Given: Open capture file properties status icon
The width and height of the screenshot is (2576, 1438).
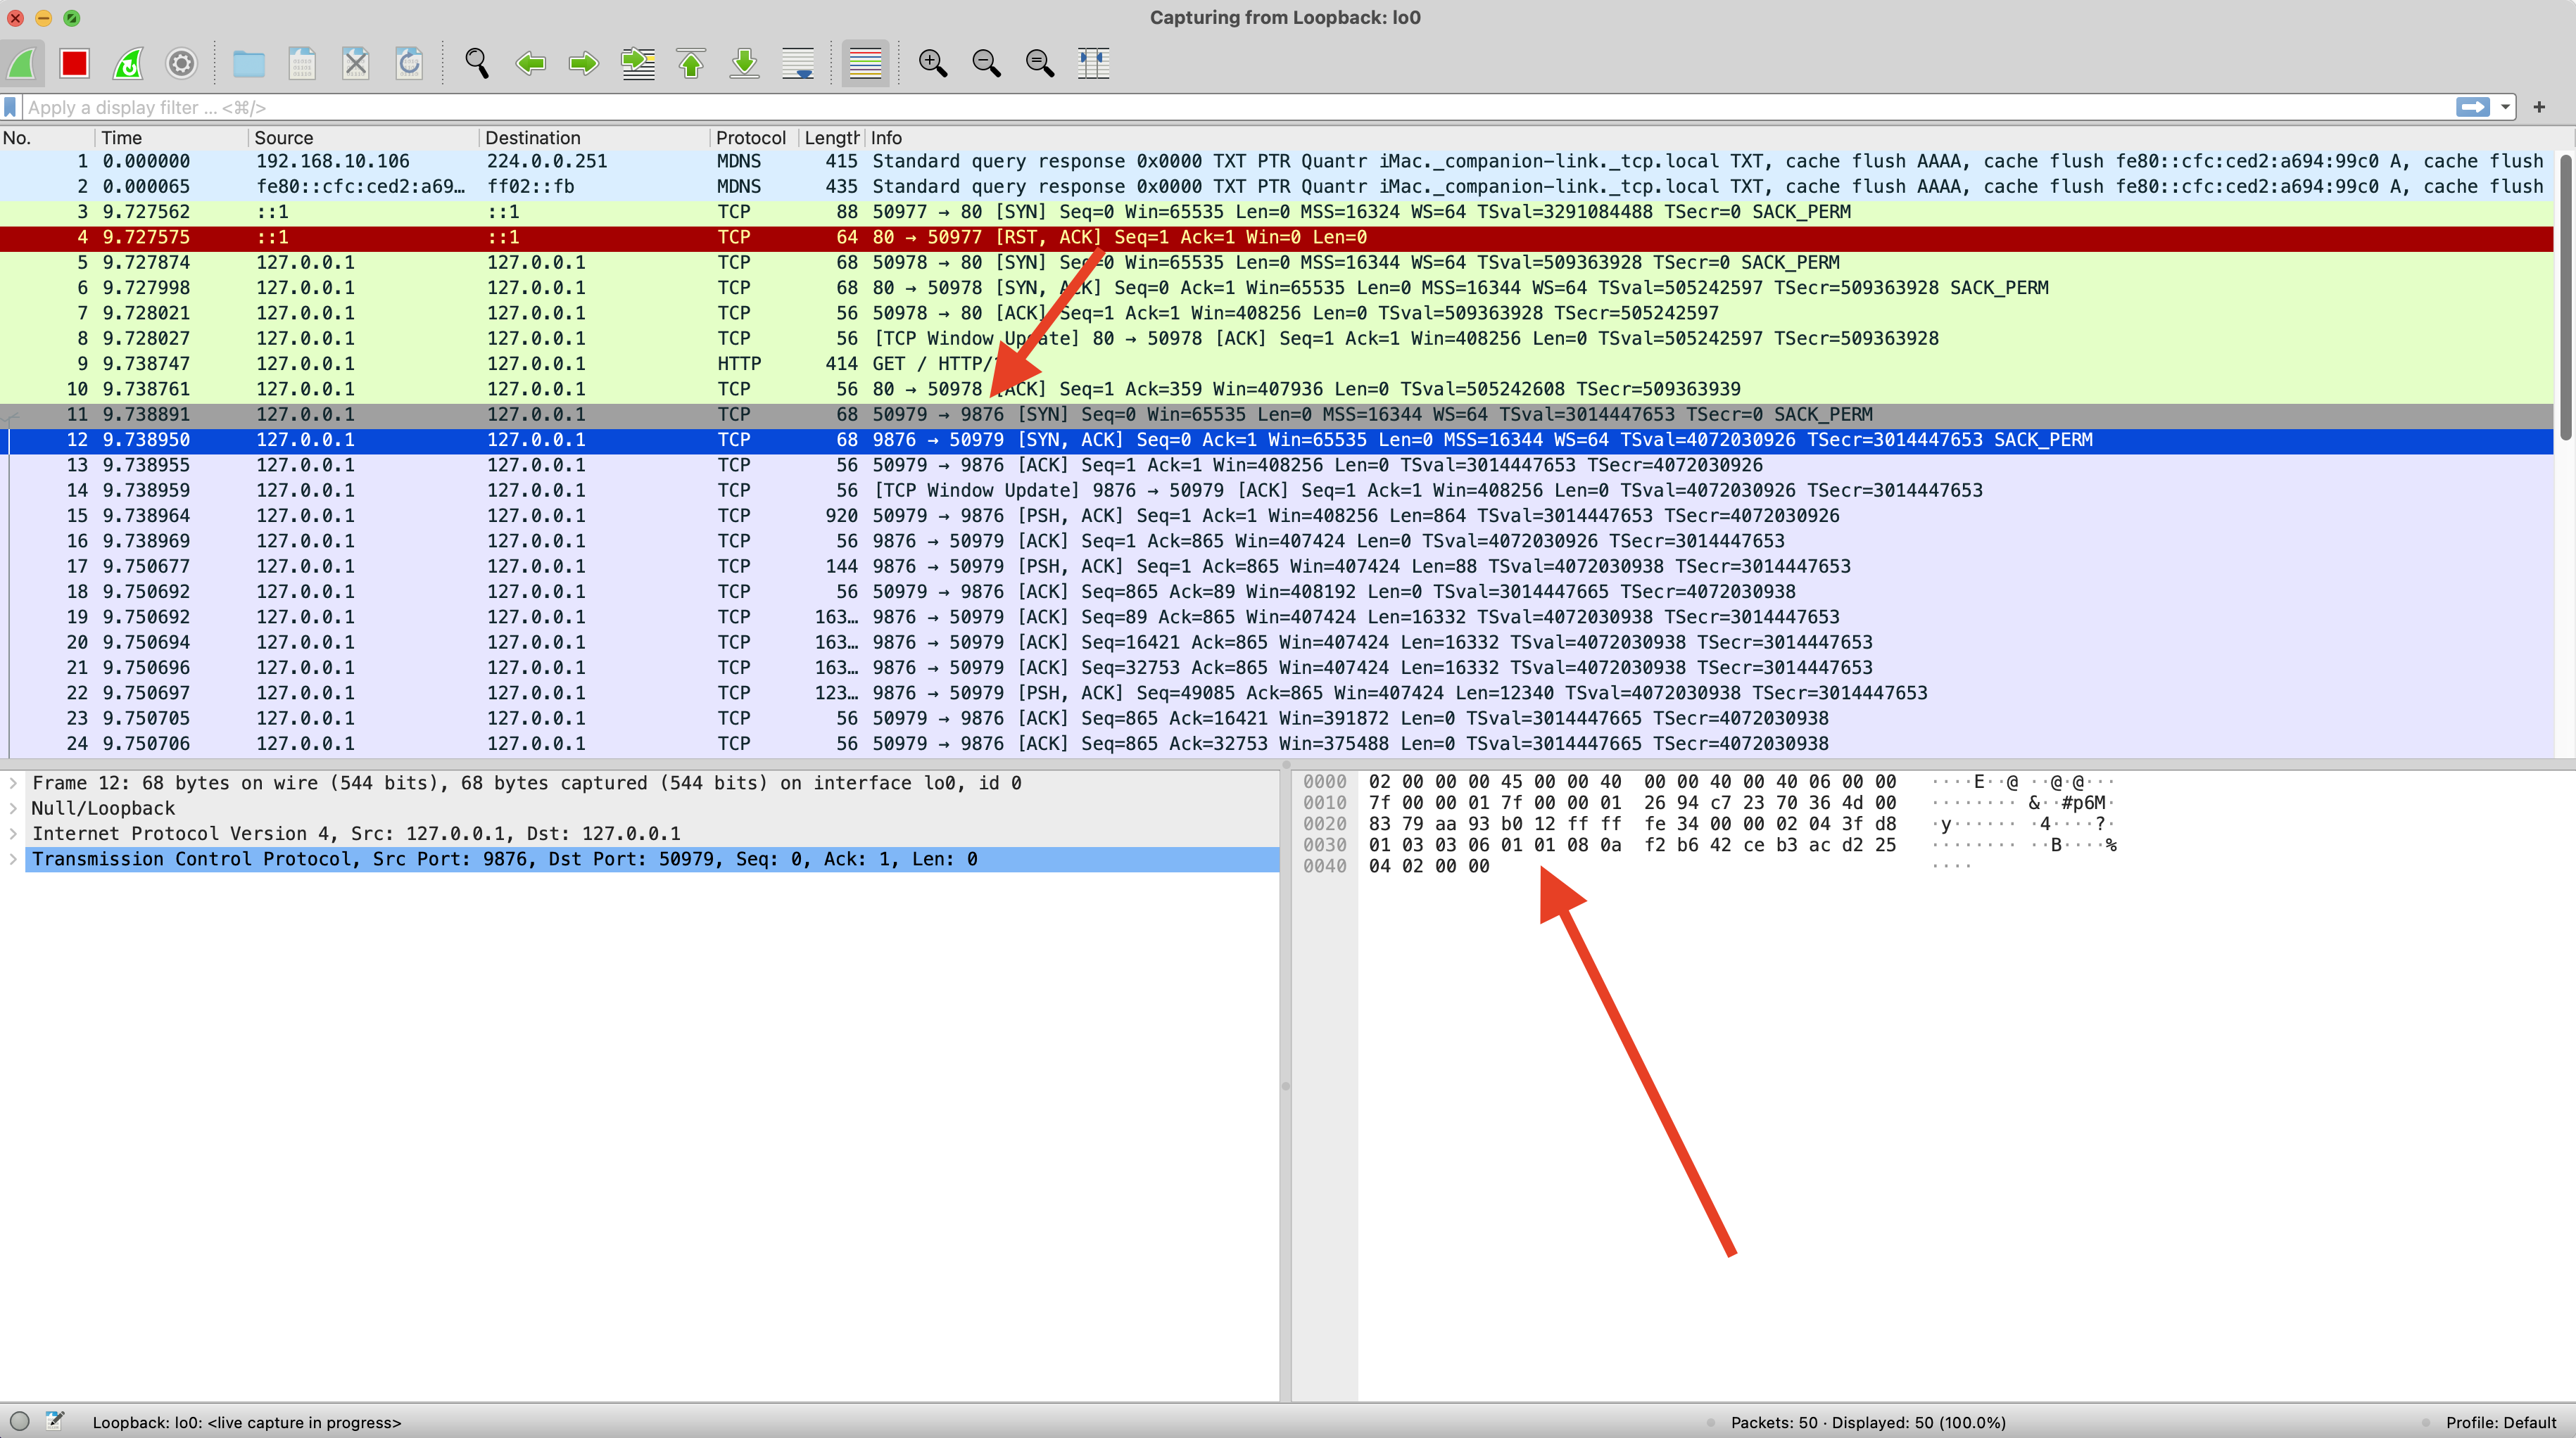Looking at the screenshot, I should 55,1421.
